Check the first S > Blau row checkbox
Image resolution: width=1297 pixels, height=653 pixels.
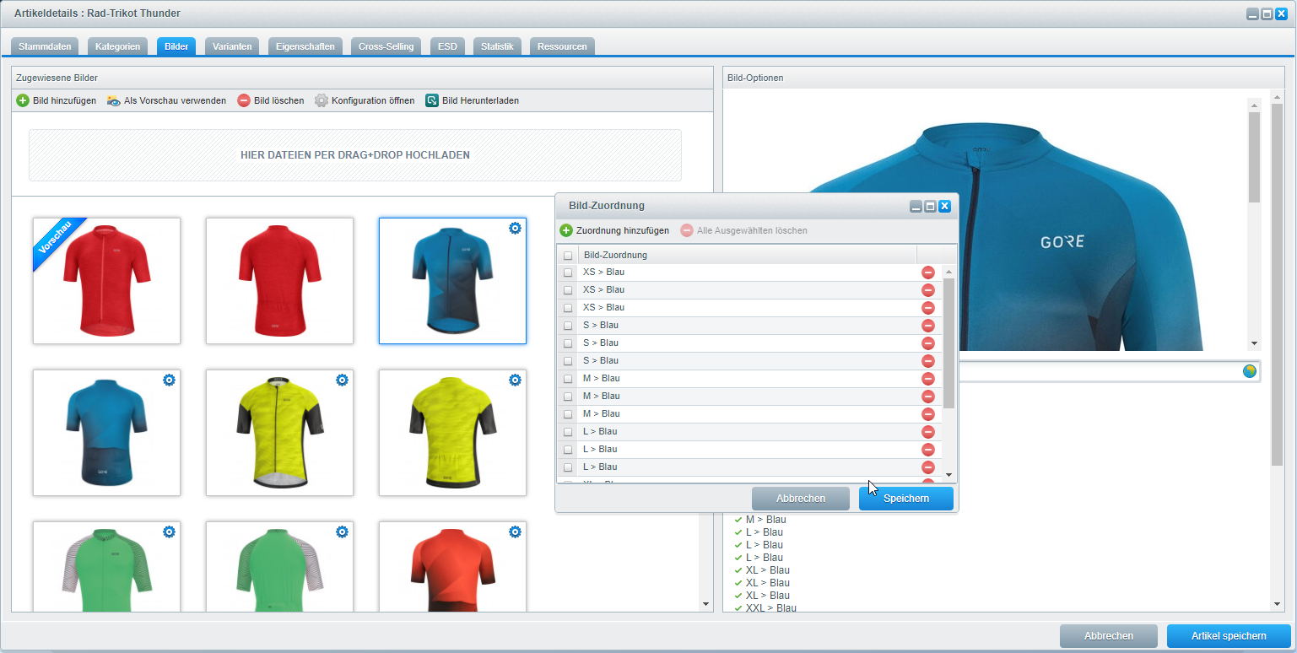[568, 326]
